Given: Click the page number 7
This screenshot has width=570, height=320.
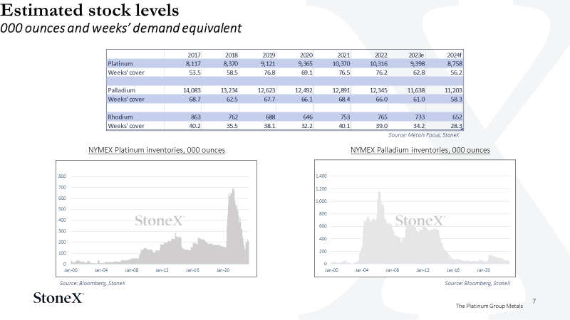Looking at the screenshot, I should [534, 301].
